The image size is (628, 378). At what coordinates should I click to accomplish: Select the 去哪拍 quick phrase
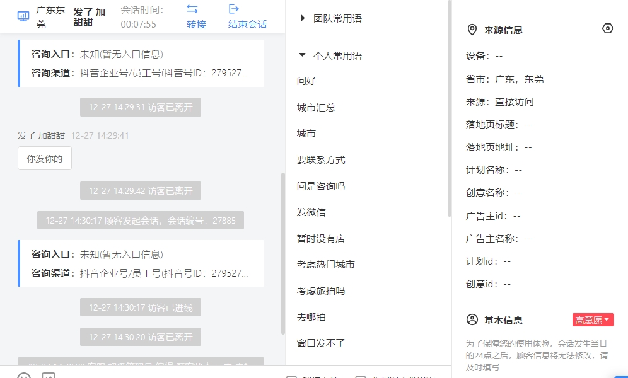pos(311,317)
